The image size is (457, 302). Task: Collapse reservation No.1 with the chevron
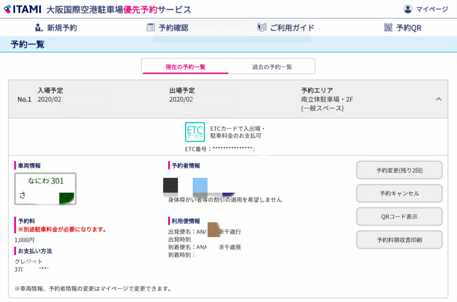439,99
